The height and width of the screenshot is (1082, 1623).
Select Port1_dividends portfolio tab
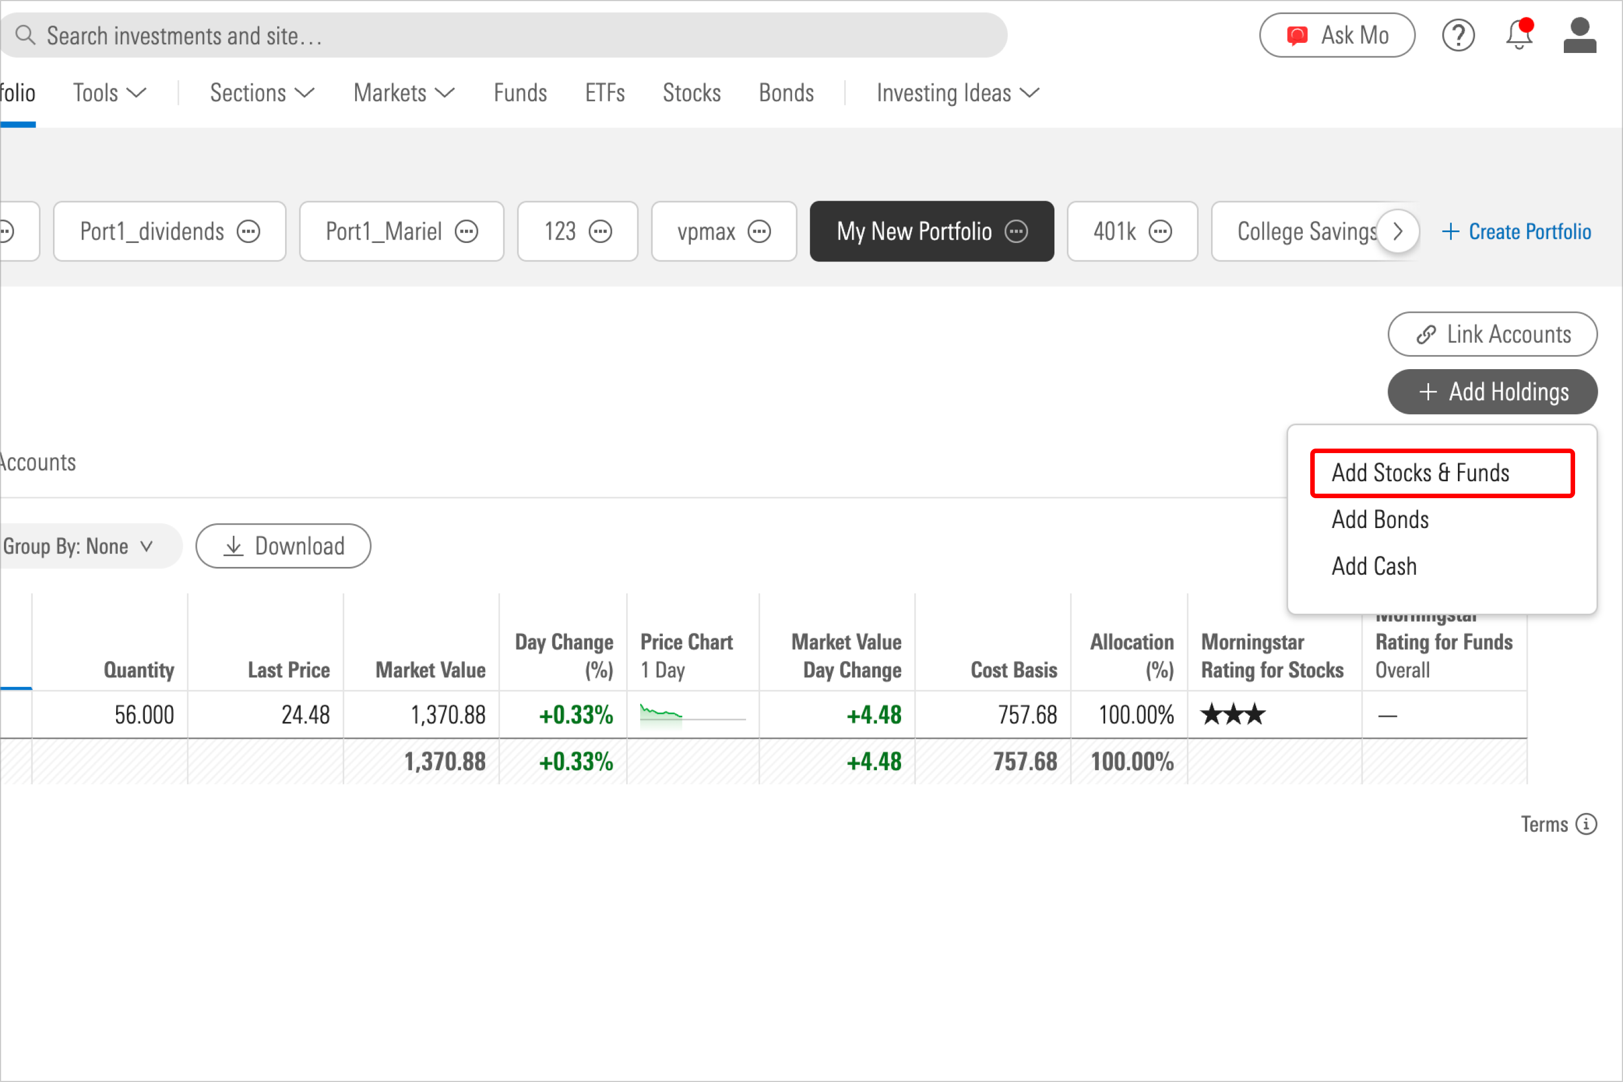[169, 231]
